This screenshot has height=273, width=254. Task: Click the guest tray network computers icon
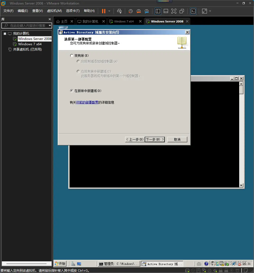coord(234,264)
